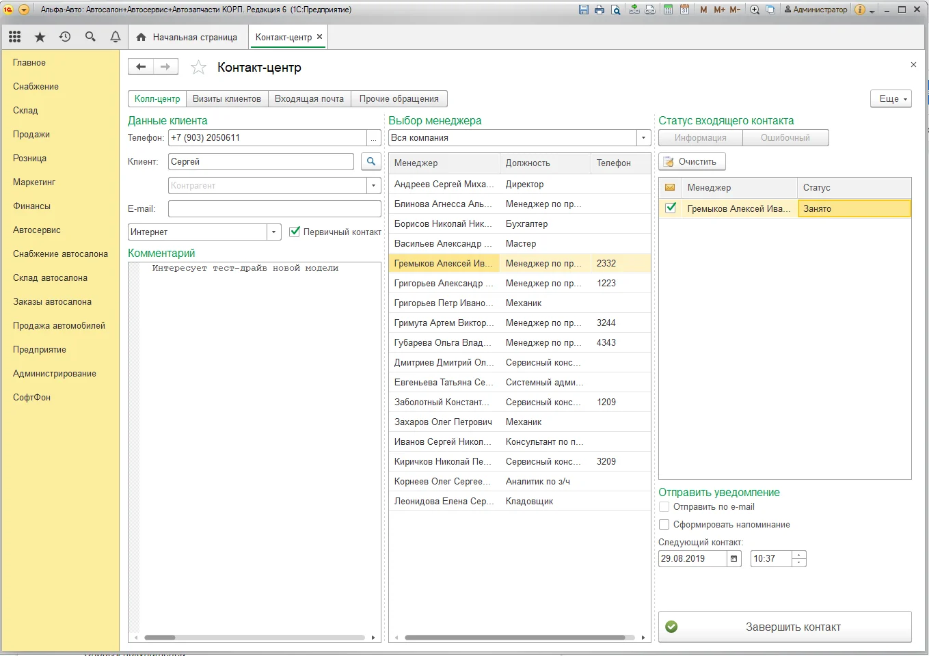Click the notifications bell icon
The height and width of the screenshot is (656, 929).
[x=116, y=37]
